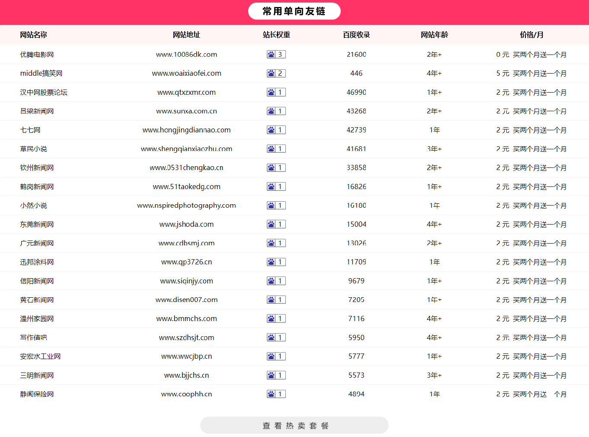Open www.qp3726.cn link

186,262
